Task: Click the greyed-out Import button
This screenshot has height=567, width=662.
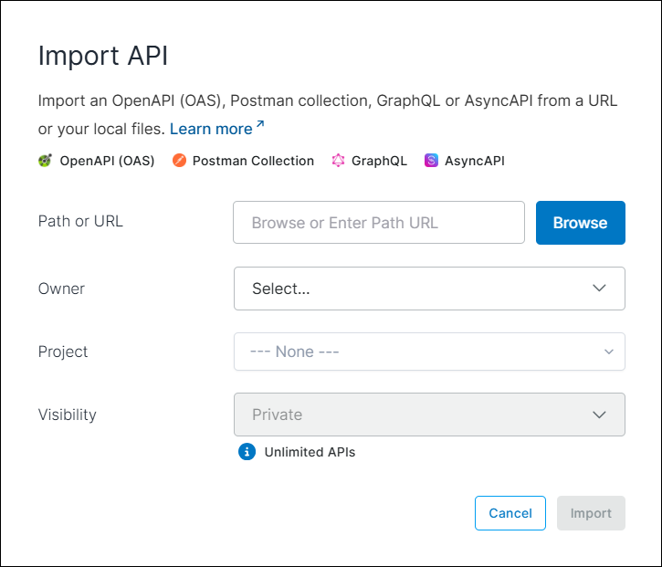Action: [x=591, y=513]
